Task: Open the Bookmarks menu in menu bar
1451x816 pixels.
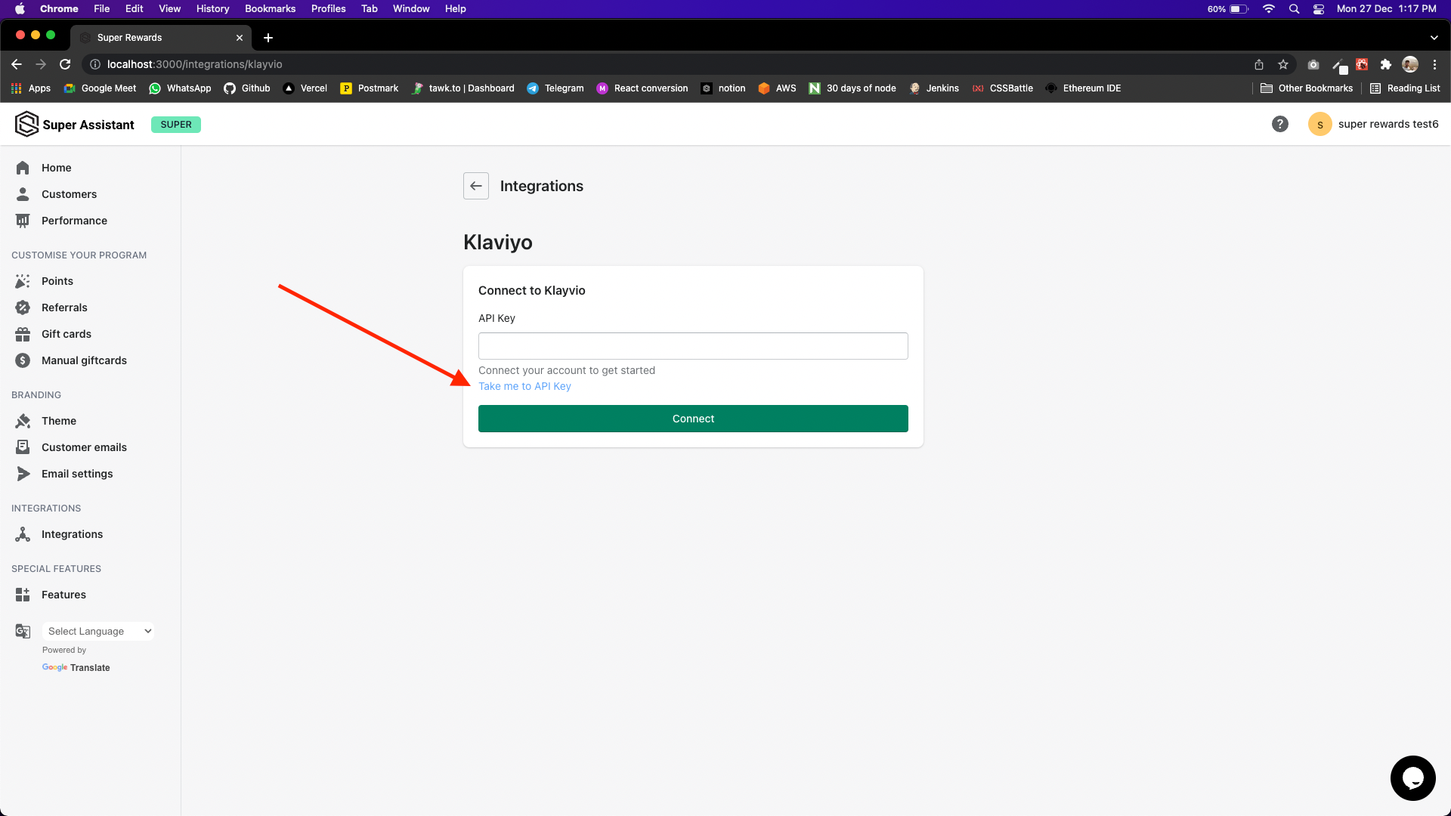Action: coord(270,8)
